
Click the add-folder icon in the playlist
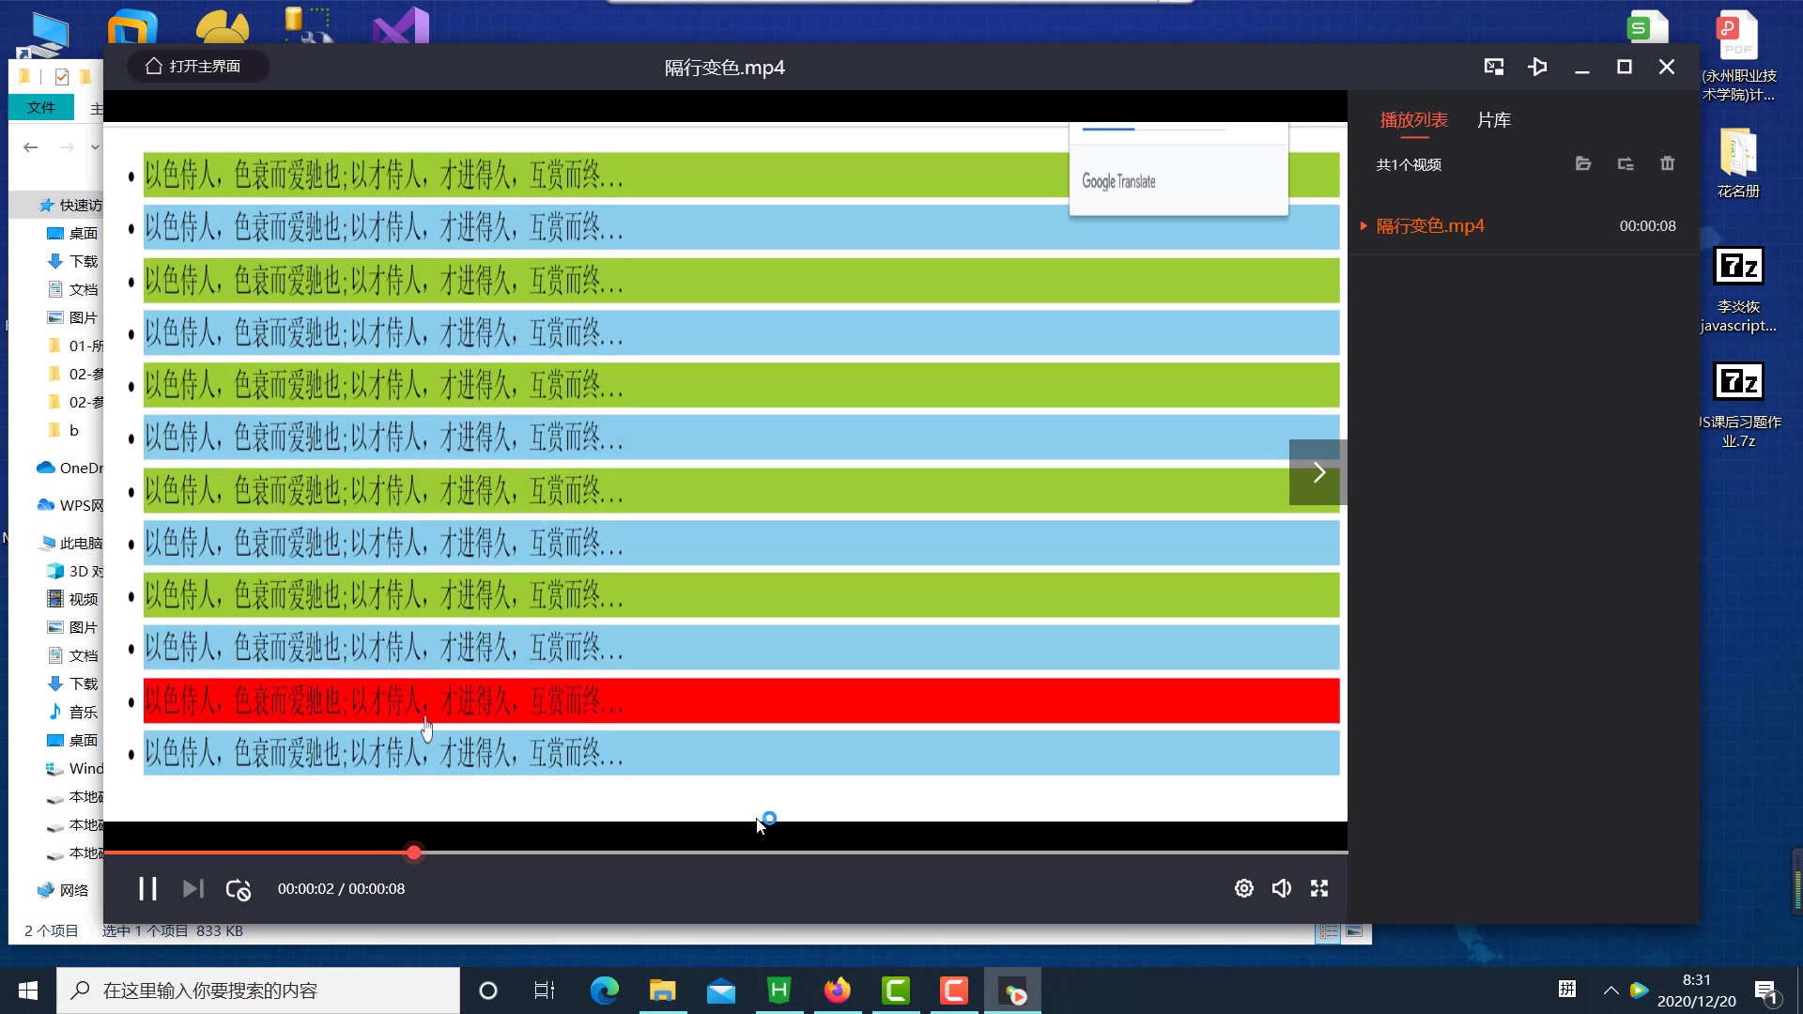tap(1626, 163)
